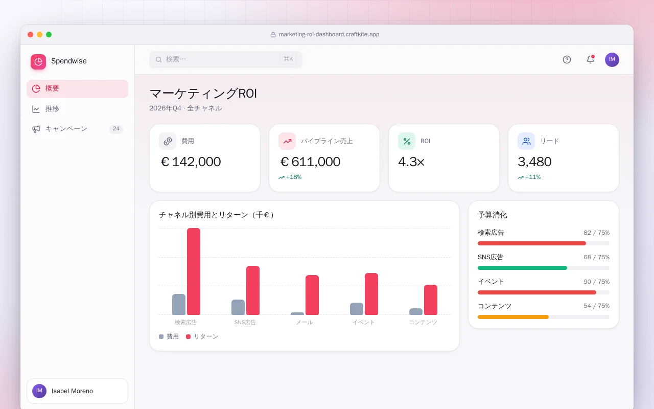Screen dimensions: 654x409
Task: Click the 検索広告 budget progress bar
Action: (544, 243)
